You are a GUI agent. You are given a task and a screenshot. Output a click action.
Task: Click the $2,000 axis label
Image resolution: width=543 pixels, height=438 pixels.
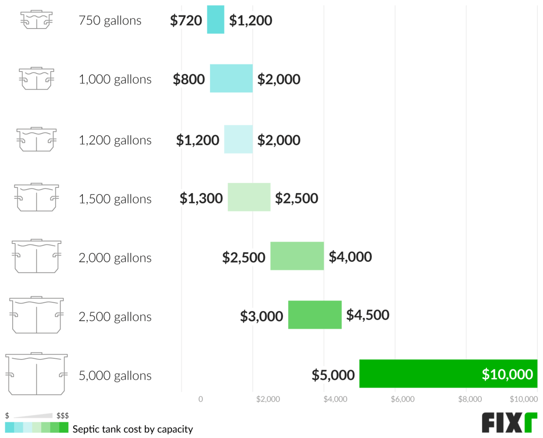click(x=268, y=399)
